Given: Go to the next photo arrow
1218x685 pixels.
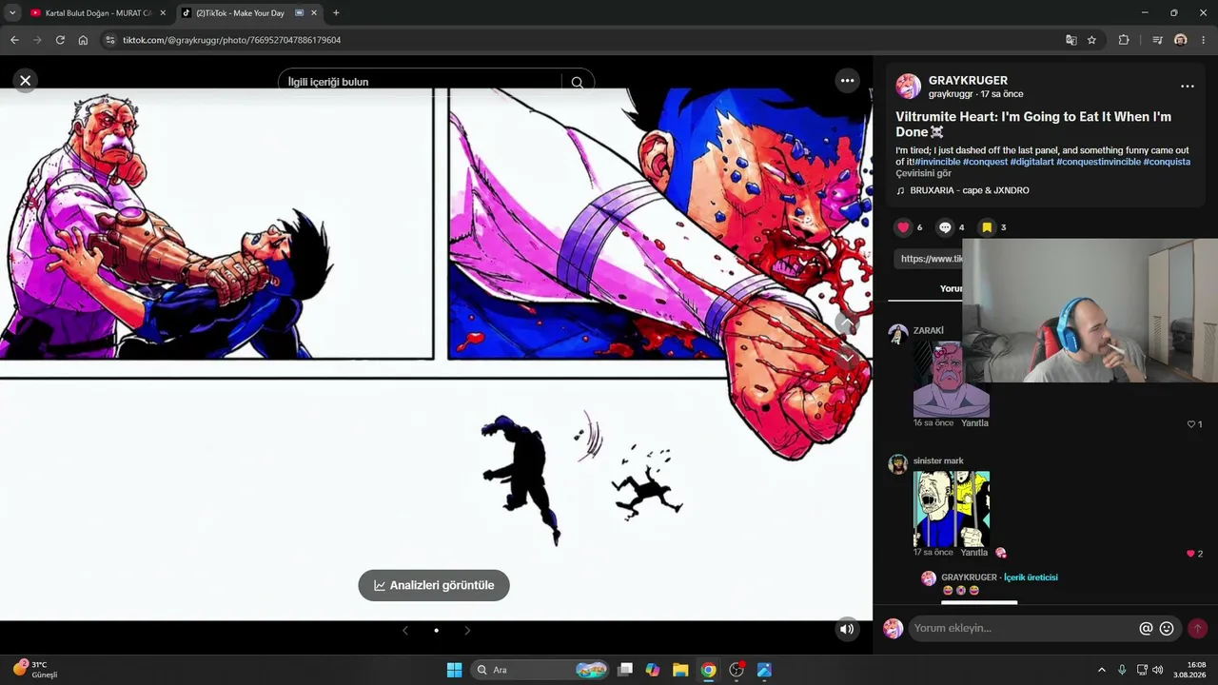Looking at the screenshot, I should click(x=467, y=630).
